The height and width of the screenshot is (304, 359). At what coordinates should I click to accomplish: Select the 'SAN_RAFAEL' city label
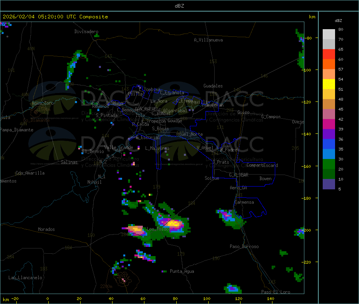pyautogui.click(x=146, y=109)
